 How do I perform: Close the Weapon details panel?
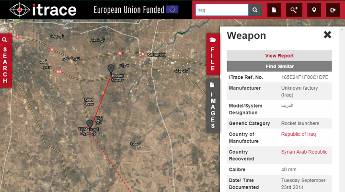coord(327,35)
